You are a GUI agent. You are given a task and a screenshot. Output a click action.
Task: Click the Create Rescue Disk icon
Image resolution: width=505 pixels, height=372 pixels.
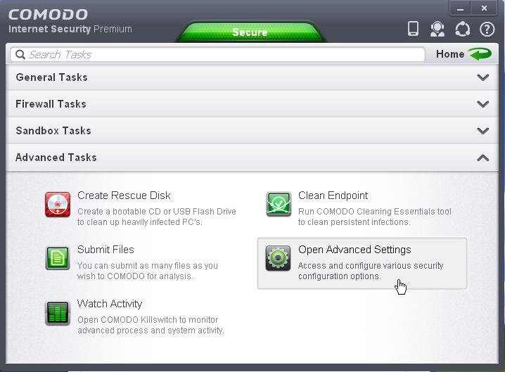point(58,205)
